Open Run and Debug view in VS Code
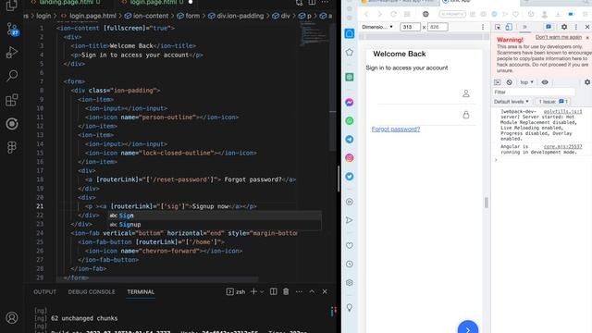 (12, 53)
